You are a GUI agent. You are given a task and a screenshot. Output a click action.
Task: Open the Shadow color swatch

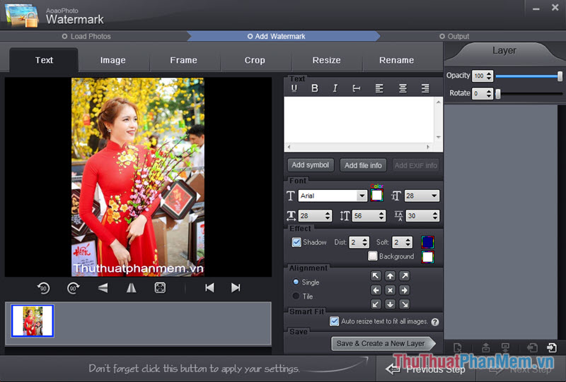point(427,242)
